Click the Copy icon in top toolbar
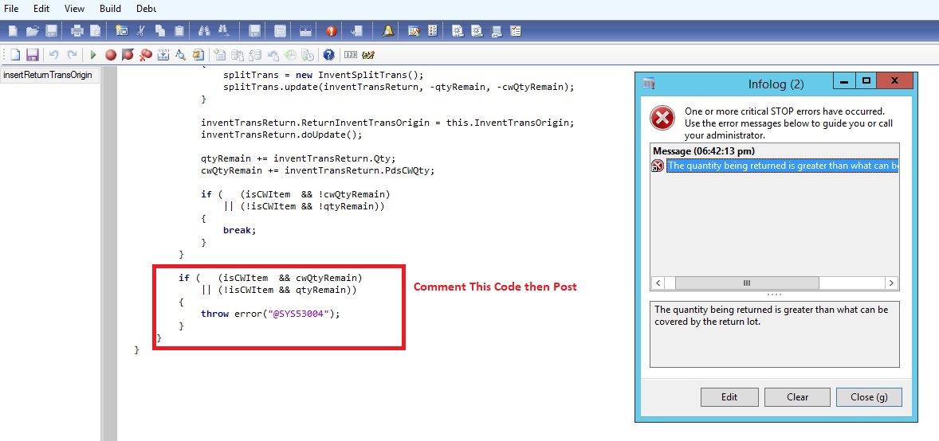 [x=160, y=30]
